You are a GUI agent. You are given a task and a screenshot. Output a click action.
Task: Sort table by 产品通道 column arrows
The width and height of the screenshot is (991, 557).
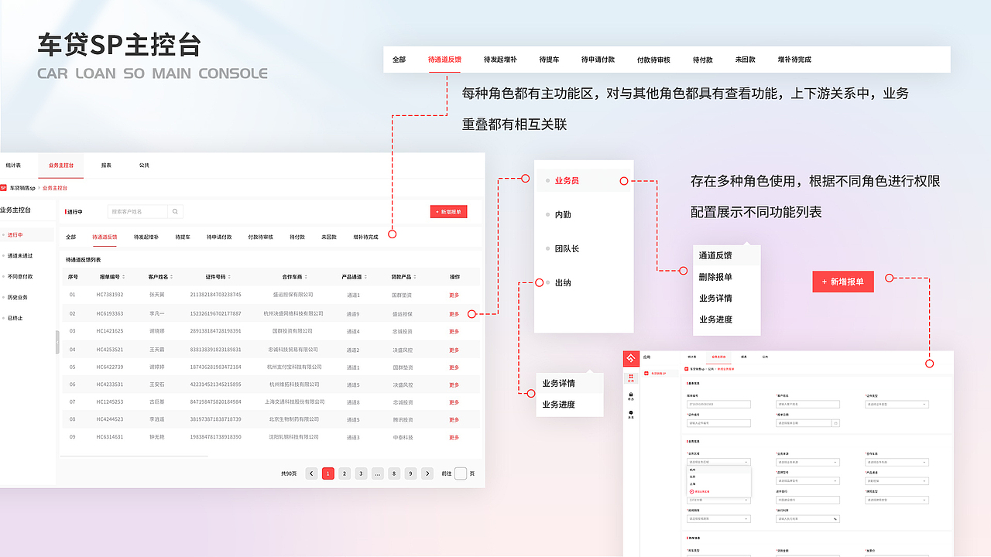[367, 277]
